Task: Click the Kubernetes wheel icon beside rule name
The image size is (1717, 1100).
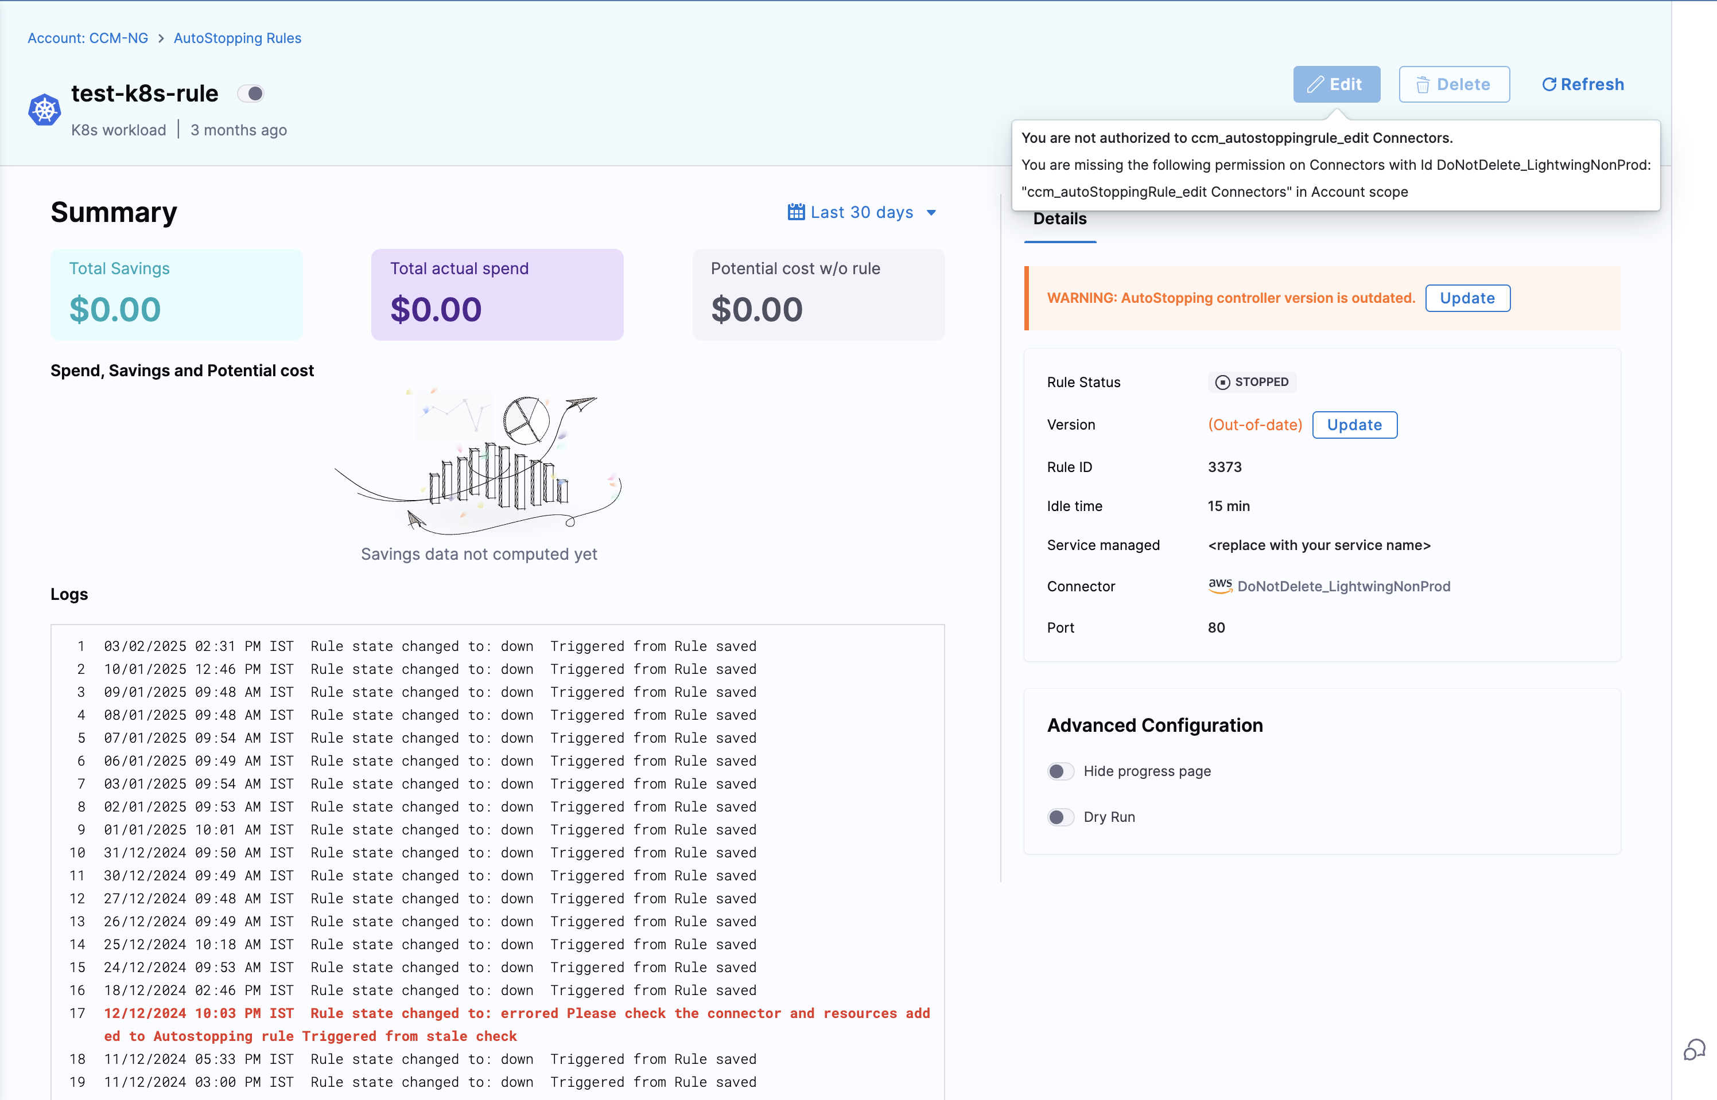Action: (44, 110)
